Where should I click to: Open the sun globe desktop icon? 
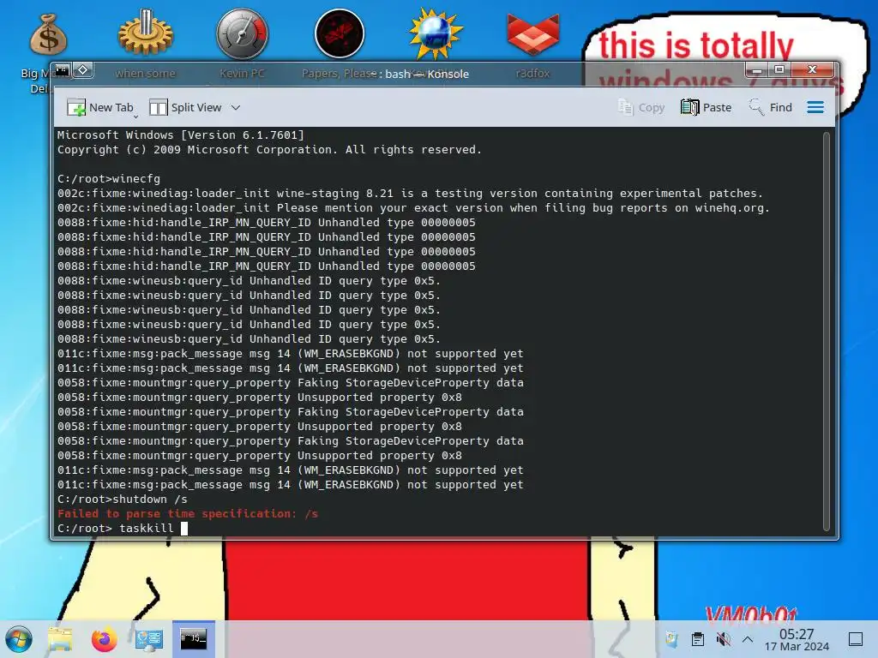tap(436, 33)
